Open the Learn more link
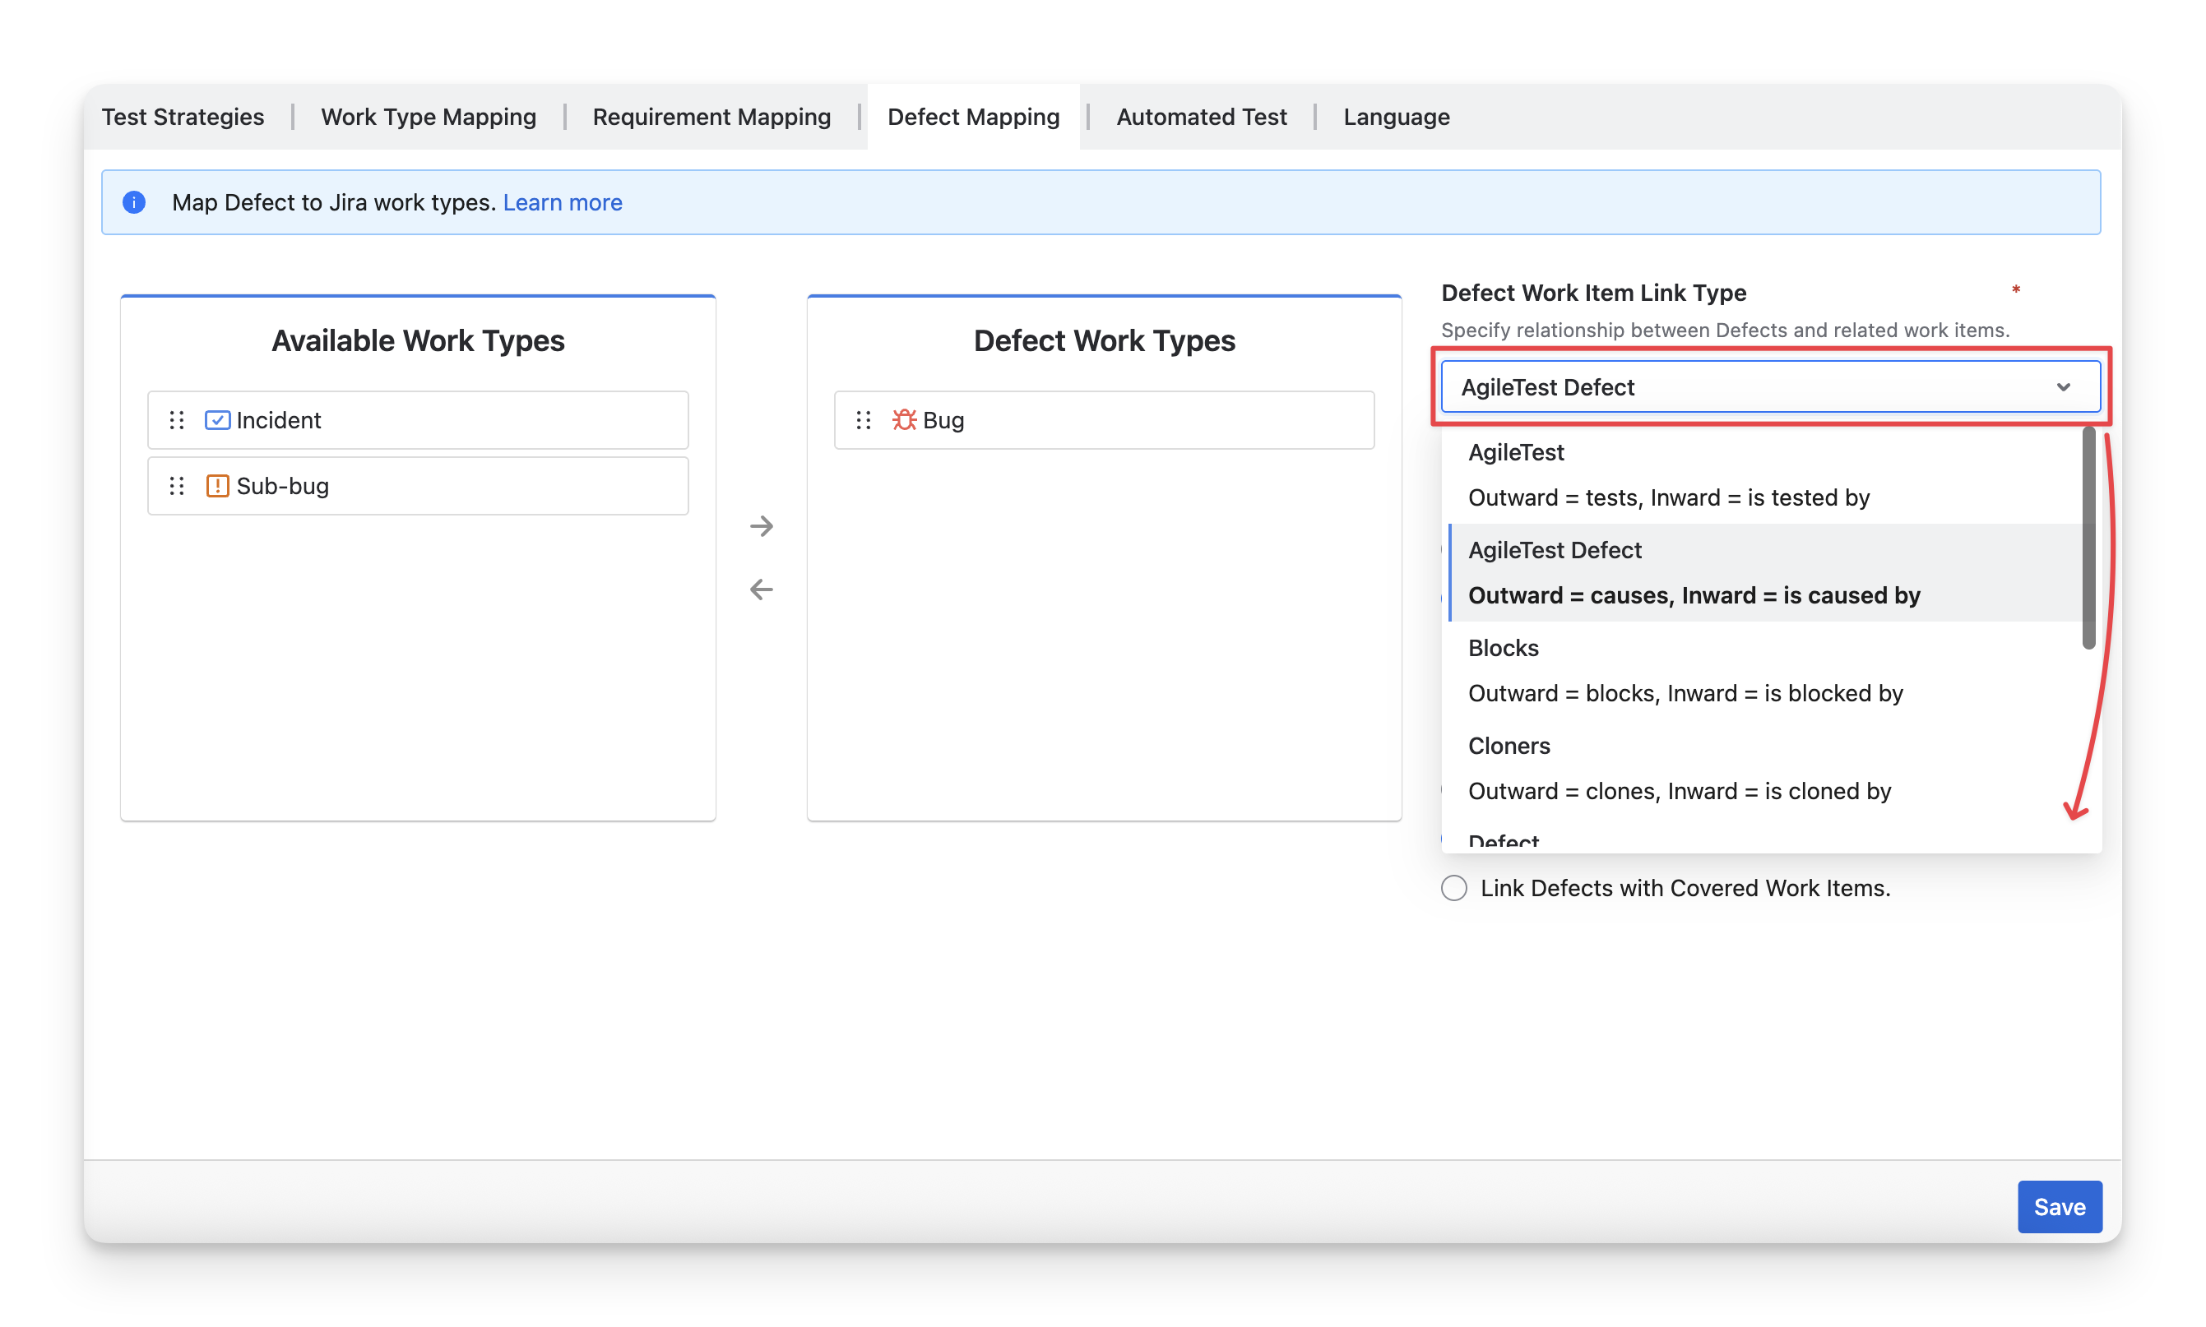The height and width of the screenshot is (1327, 2206). (562, 202)
